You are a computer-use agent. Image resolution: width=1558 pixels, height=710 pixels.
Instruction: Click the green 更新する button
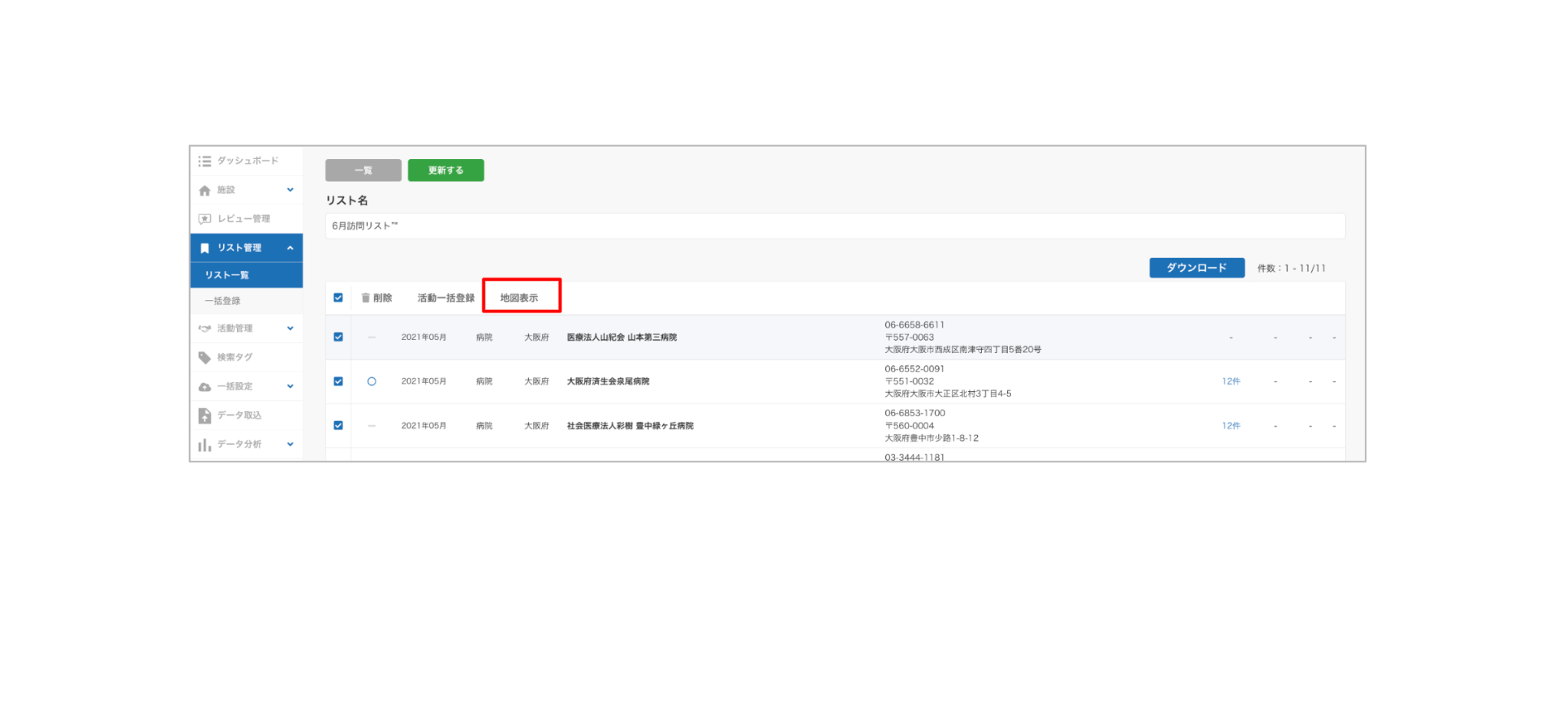coord(445,170)
